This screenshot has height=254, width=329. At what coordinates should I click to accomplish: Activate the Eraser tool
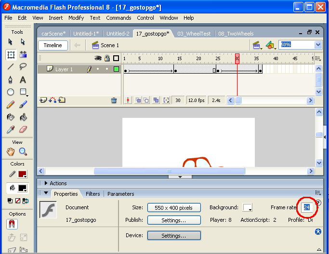tap(23, 129)
